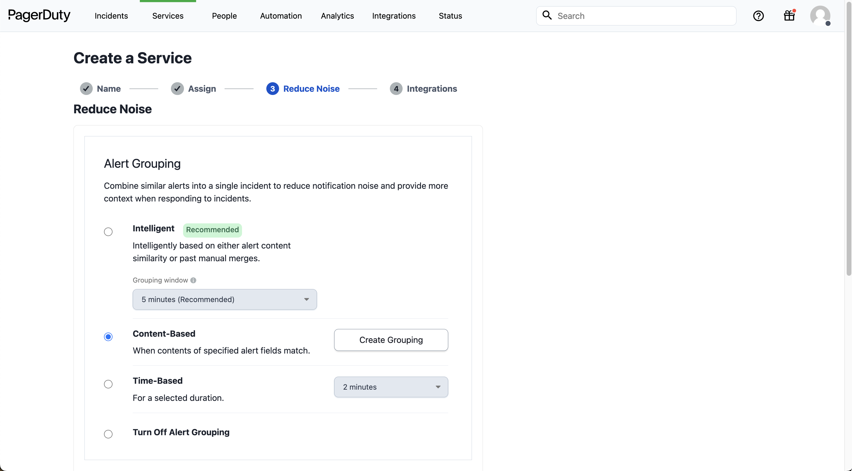Choose the Time-Based radio option

coord(108,384)
